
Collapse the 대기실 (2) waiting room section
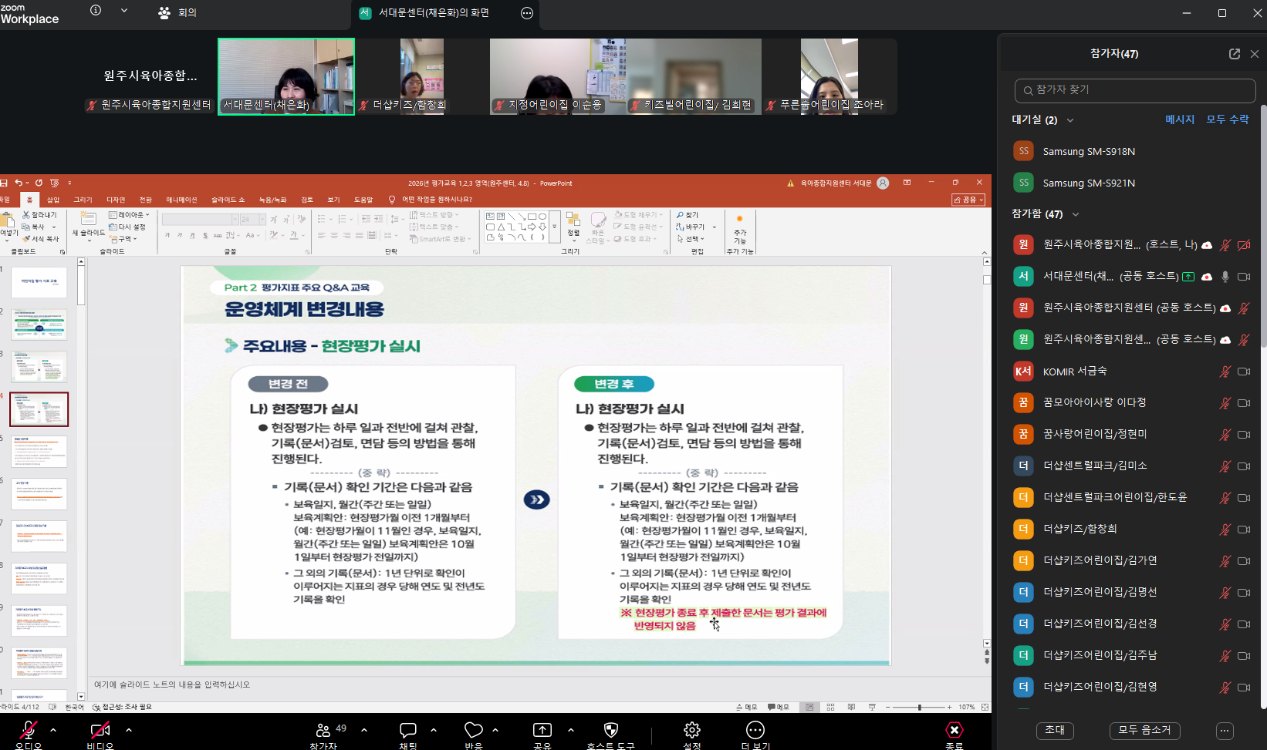[1070, 120]
